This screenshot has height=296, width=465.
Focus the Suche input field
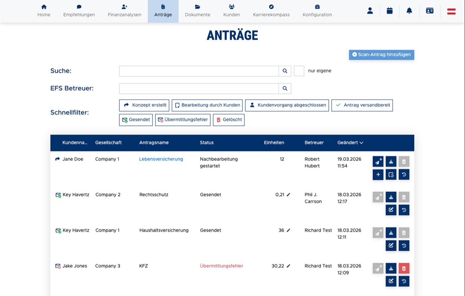199,71
